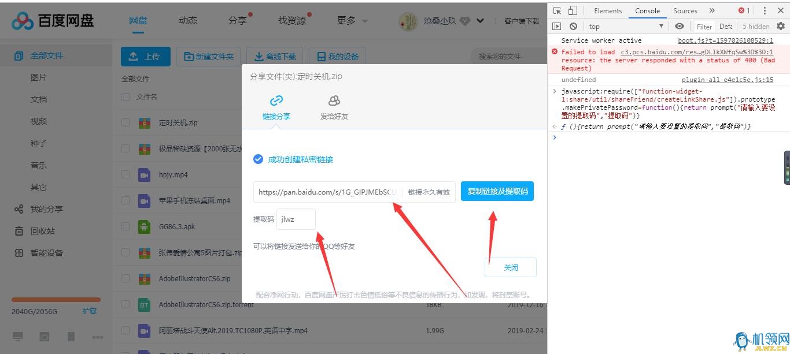
Task: Click the more dots icon at sidebar bottom
Action: coord(98,337)
